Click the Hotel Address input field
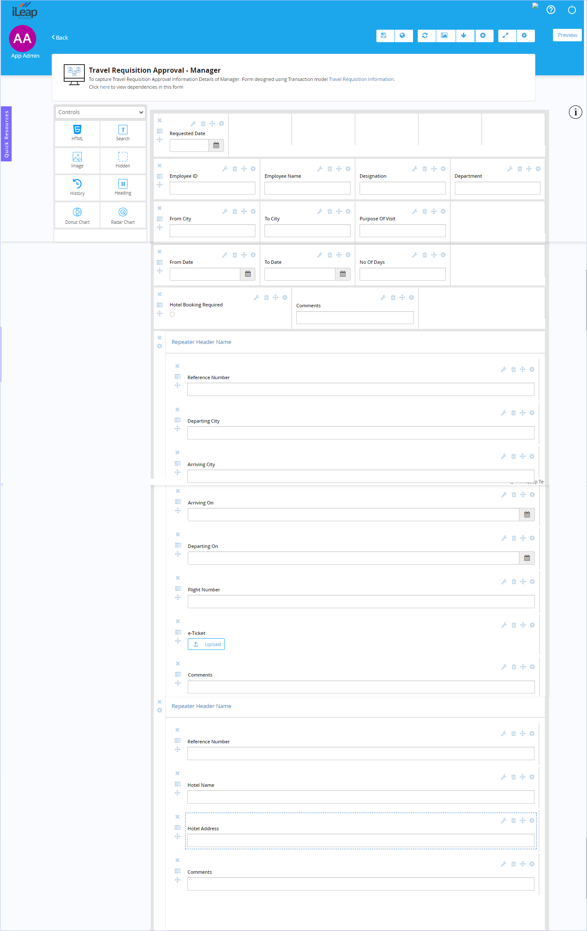This screenshot has height=931, width=587. [x=361, y=841]
